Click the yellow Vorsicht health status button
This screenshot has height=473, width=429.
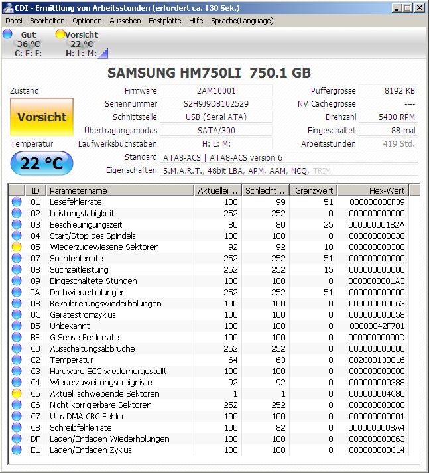tap(42, 117)
